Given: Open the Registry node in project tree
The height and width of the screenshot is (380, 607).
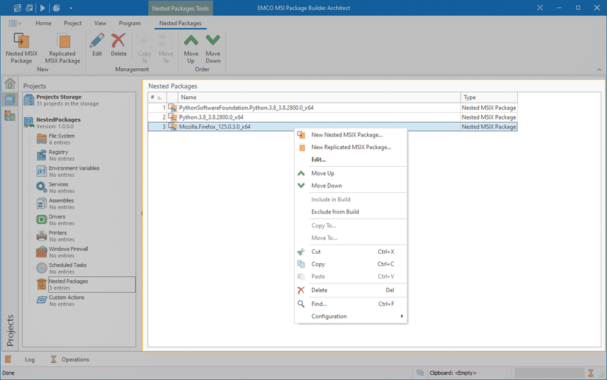Looking at the screenshot, I should 58,155.
